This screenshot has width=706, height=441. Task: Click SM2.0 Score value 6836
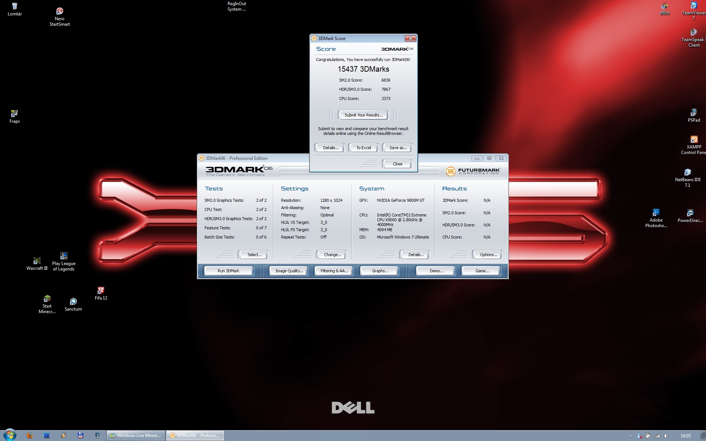click(386, 80)
